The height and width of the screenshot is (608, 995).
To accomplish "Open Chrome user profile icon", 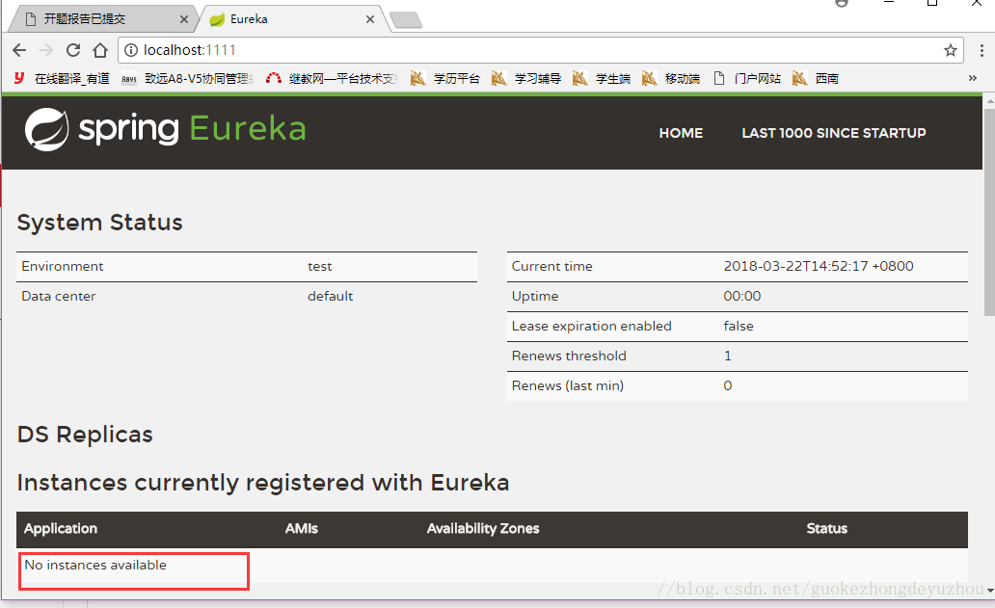I will (x=842, y=3).
